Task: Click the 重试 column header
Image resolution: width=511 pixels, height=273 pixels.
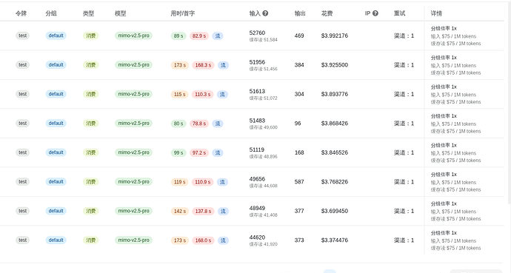Action: coord(400,13)
